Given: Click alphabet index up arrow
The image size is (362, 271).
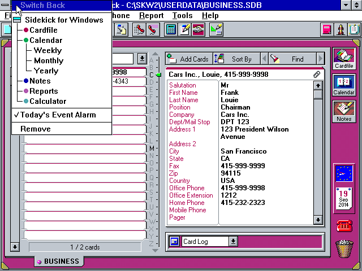Looking at the screenshot, I should click(x=155, y=54).
